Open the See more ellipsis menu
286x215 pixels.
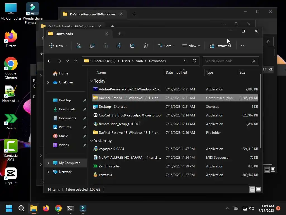point(243,46)
